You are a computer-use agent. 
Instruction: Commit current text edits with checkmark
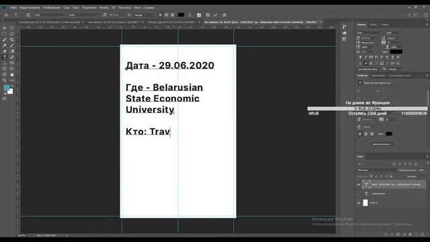point(216,15)
